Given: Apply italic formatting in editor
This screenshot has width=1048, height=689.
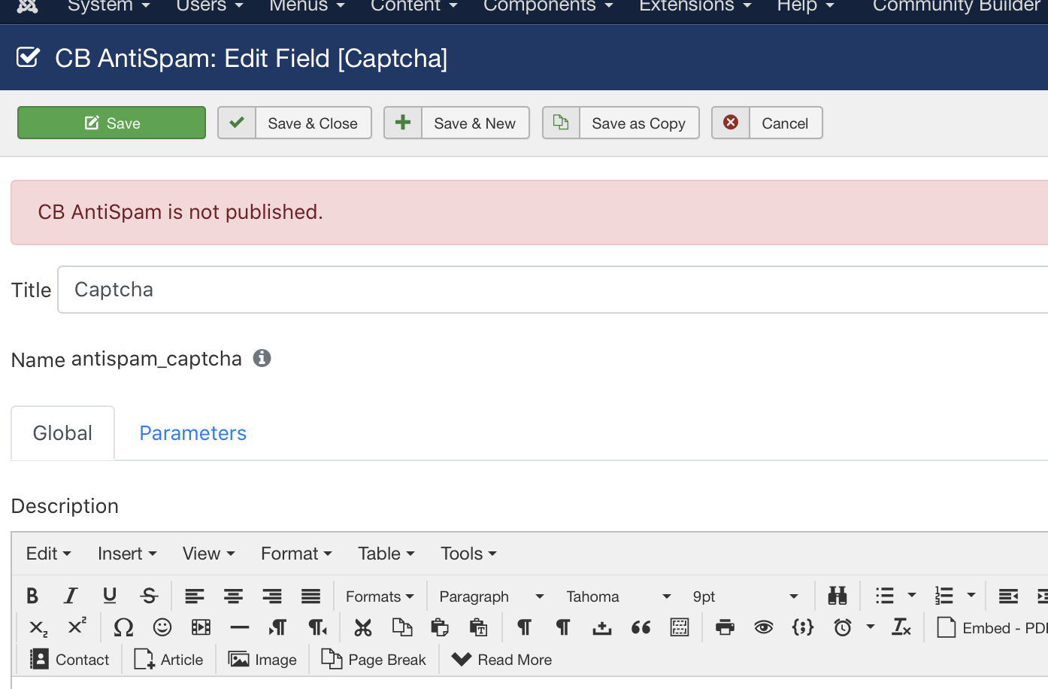Looking at the screenshot, I should pyautogui.click(x=71, y=596).
